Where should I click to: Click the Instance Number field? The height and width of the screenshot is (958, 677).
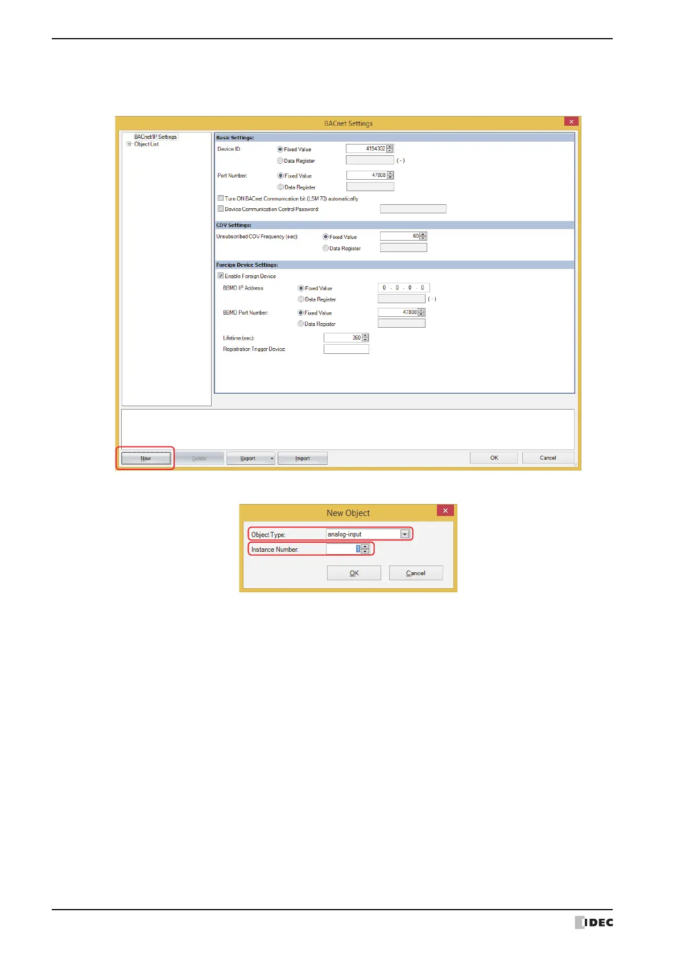pos(343,549)
